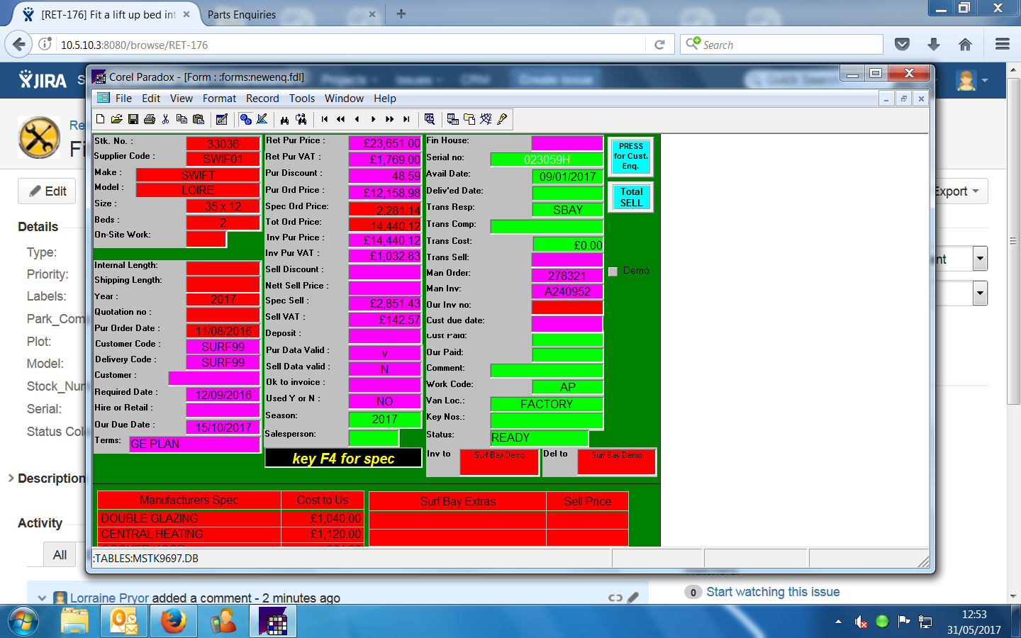Open Outlook from the taskbar

(124, 622)
